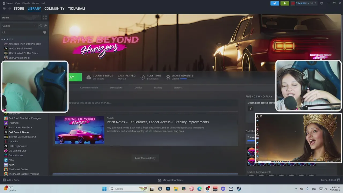343x193 pixels.
Task: Select ARK: Survival Evolved in library
Action: coord(20,49)
